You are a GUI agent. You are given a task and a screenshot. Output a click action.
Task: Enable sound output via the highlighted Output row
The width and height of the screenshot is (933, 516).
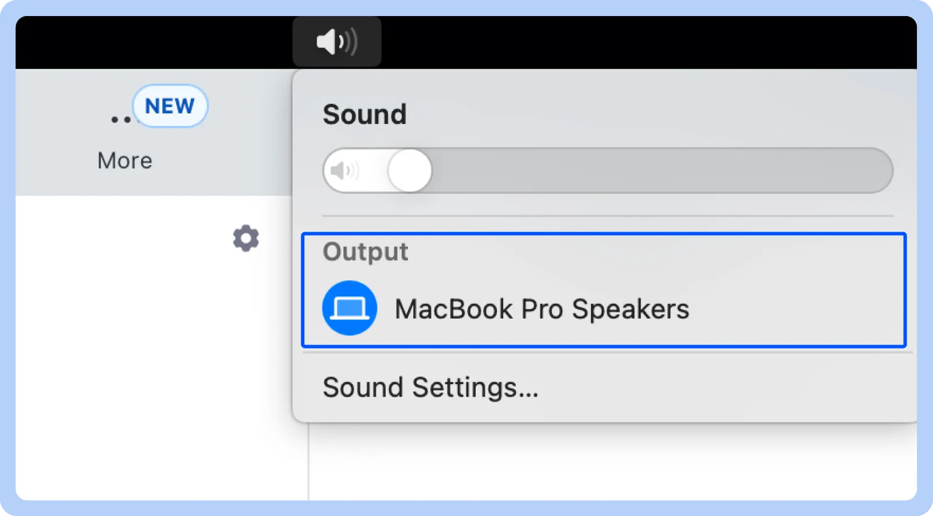coord(602,290)
